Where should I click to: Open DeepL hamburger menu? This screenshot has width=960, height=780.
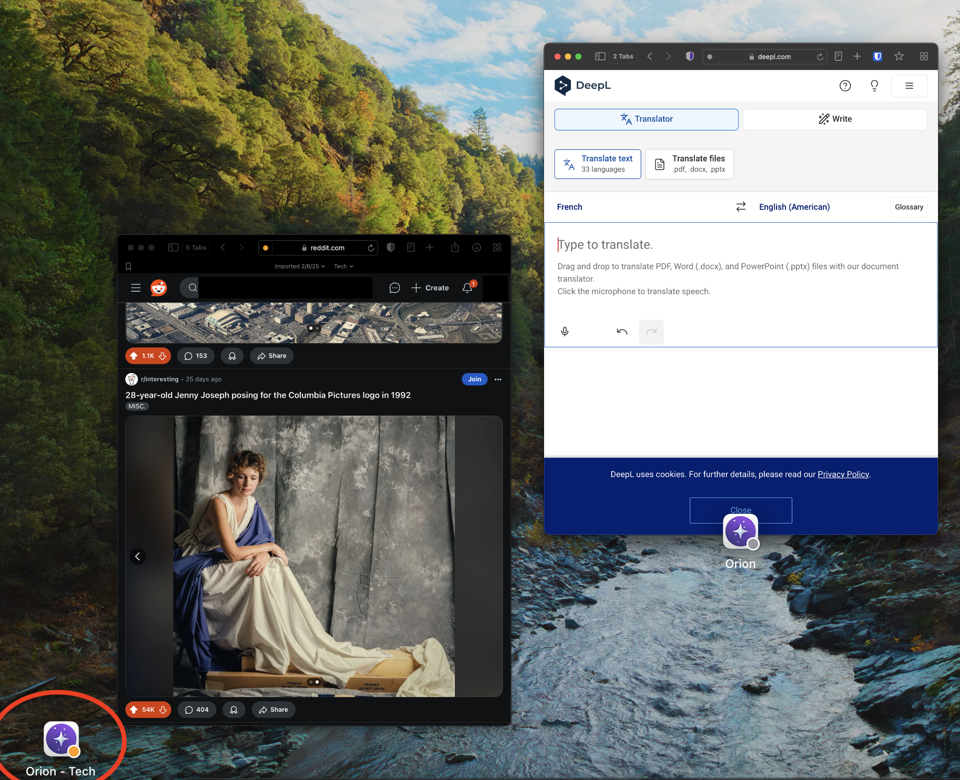click(909, 85)
